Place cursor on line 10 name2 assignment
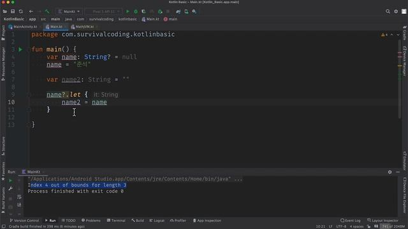This screenshot has height=229, width=408. point(84,102)
